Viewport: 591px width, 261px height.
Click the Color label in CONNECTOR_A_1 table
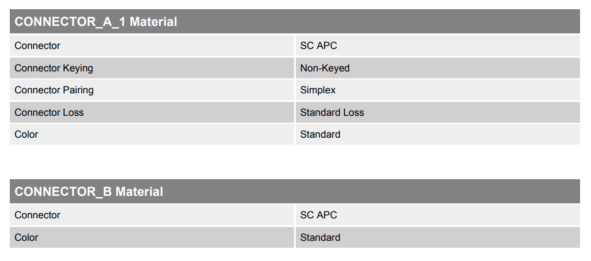[27, 134]
